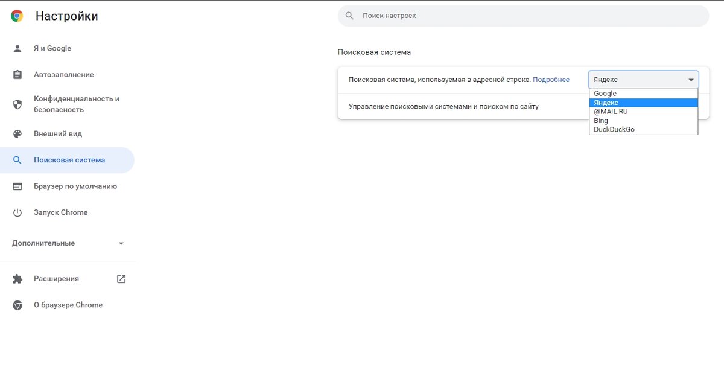Screen dimensions: 724x391
Task: Click the puzzle piece icon for Расширения
Action: point(17,279)
